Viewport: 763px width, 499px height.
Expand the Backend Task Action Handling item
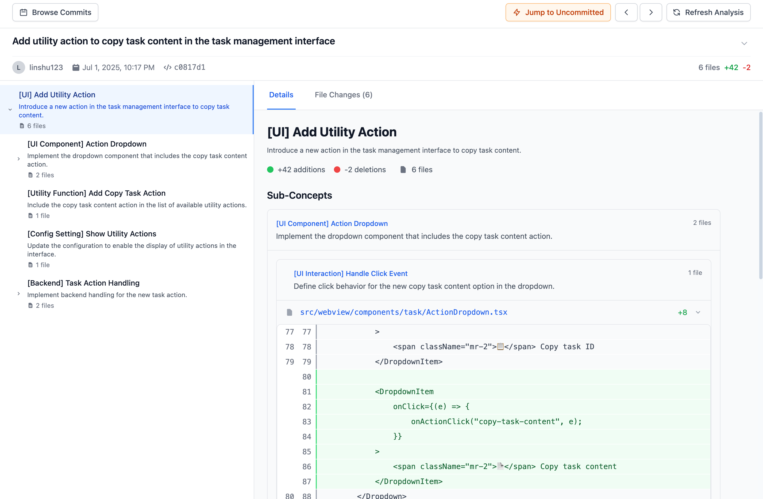click(19, 294)
